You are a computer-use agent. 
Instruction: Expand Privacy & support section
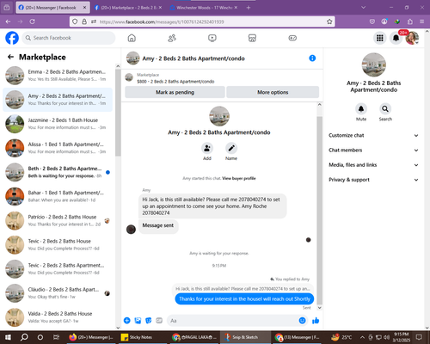tap(373, 180)
